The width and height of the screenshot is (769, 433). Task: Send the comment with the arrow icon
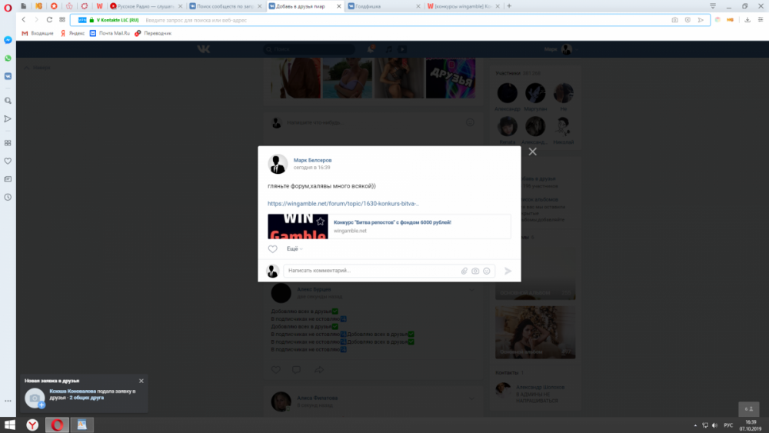pos(508,271)
